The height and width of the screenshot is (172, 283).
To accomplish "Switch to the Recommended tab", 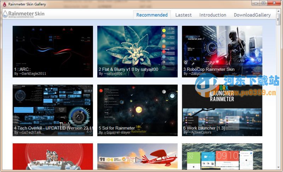I will (152, 15).
